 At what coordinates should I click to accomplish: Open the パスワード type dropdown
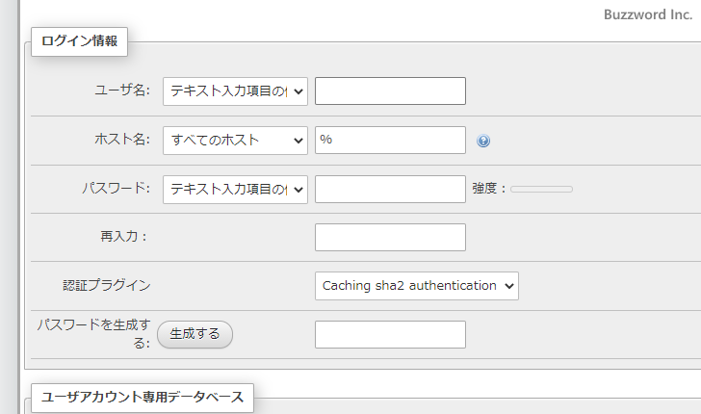tap(235, 190)
